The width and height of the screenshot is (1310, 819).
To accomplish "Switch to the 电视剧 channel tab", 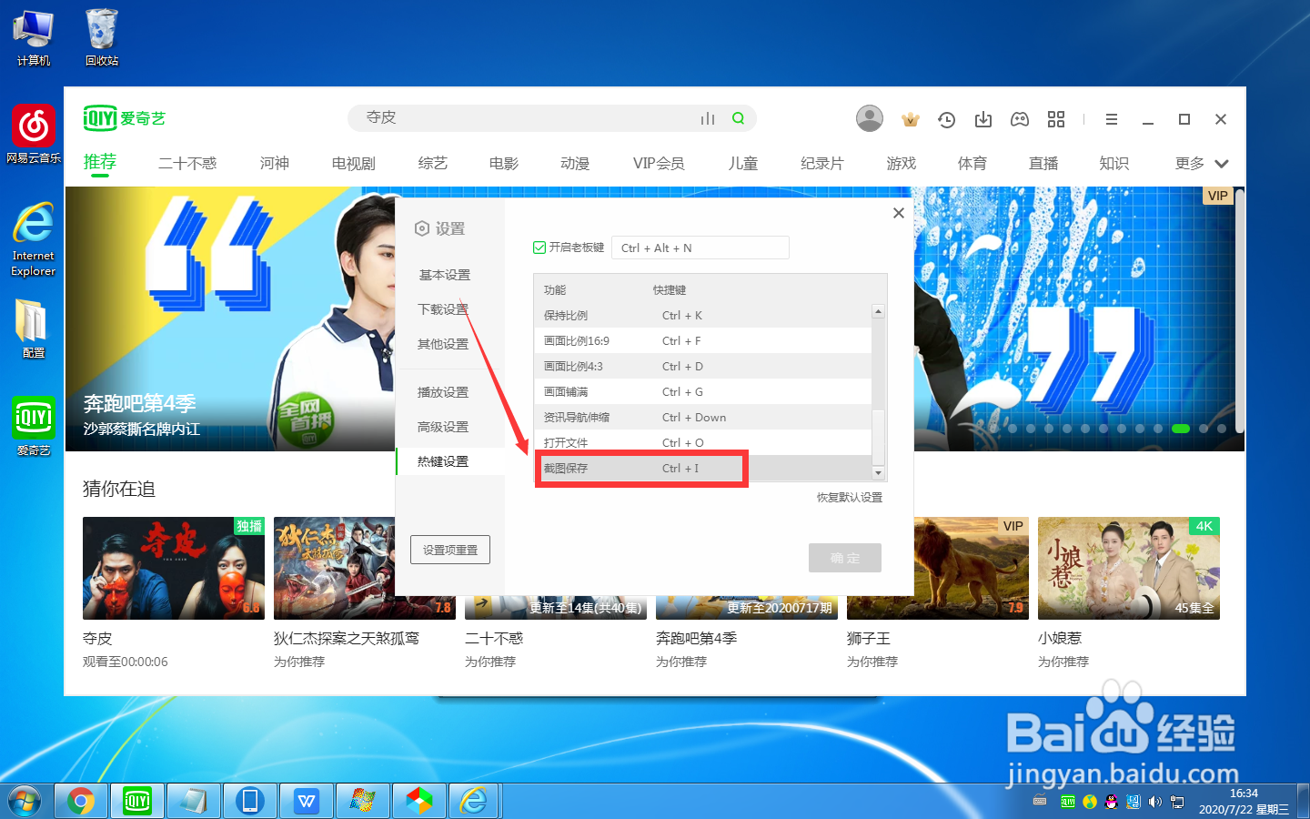I will point(354,164).
